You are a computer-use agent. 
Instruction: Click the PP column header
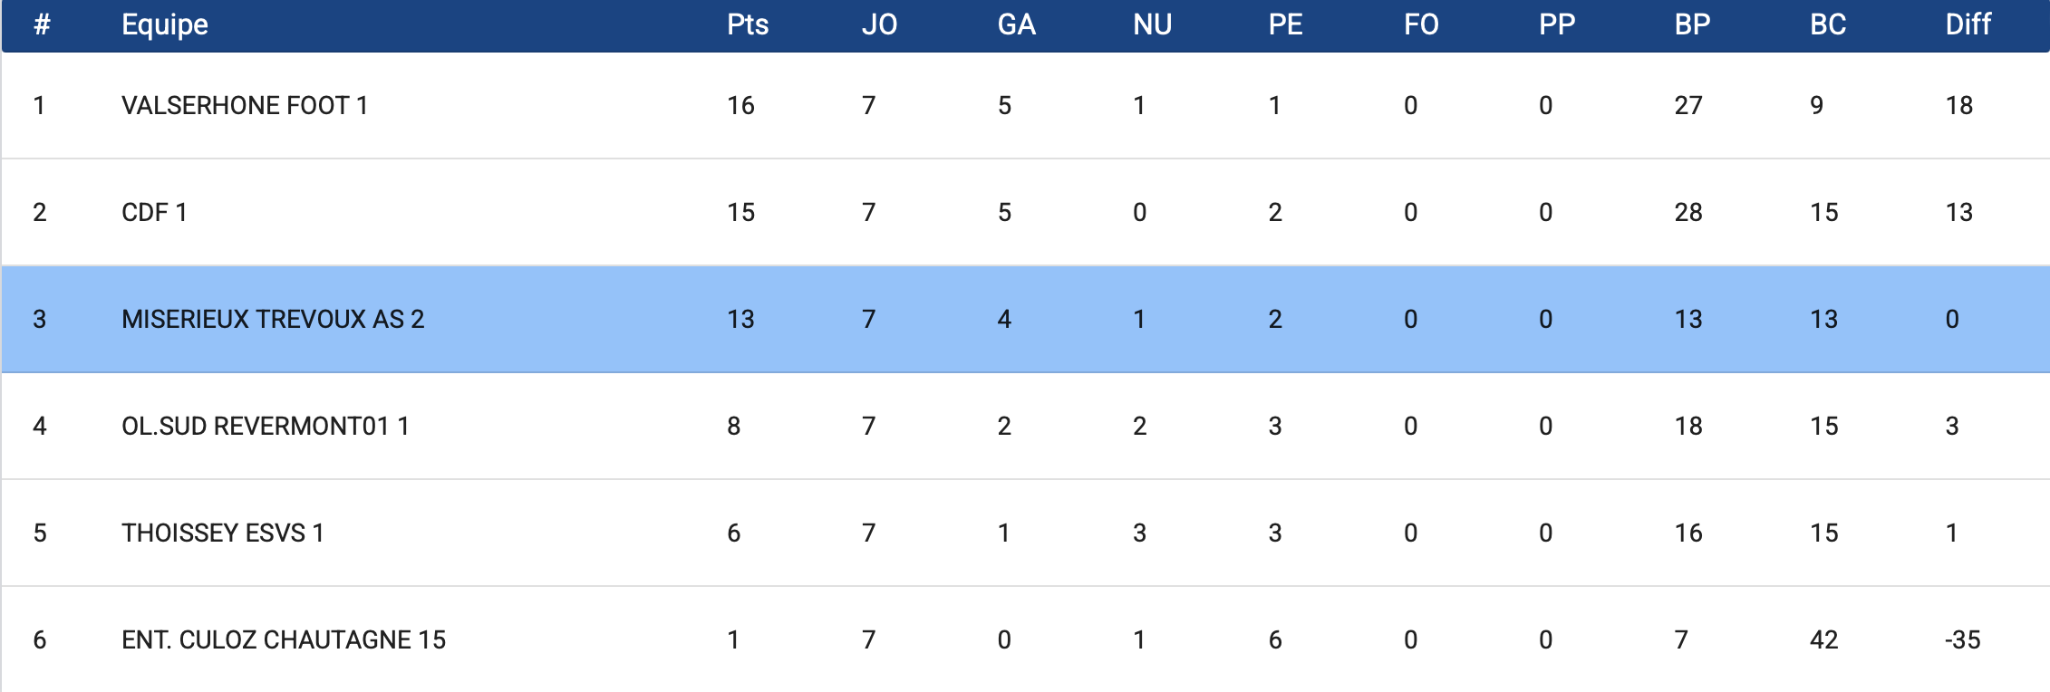[x=1557, y=24]
